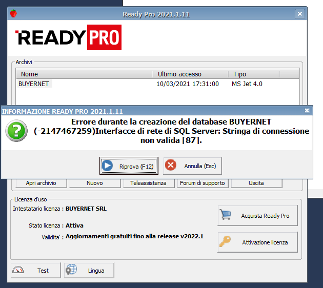This screenshot has width=323, height=288.
Task: Click the BUYERNET SRL license holder text
Action: 86,209
